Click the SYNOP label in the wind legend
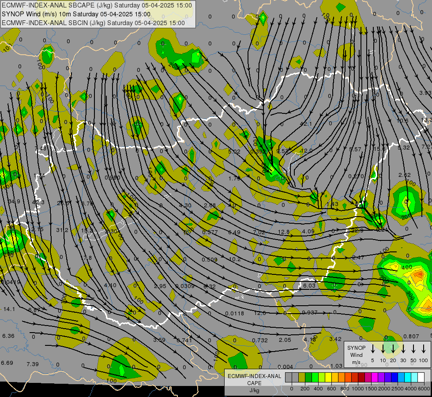This screenshot has width=432, height=397. (x=356, y=348)
